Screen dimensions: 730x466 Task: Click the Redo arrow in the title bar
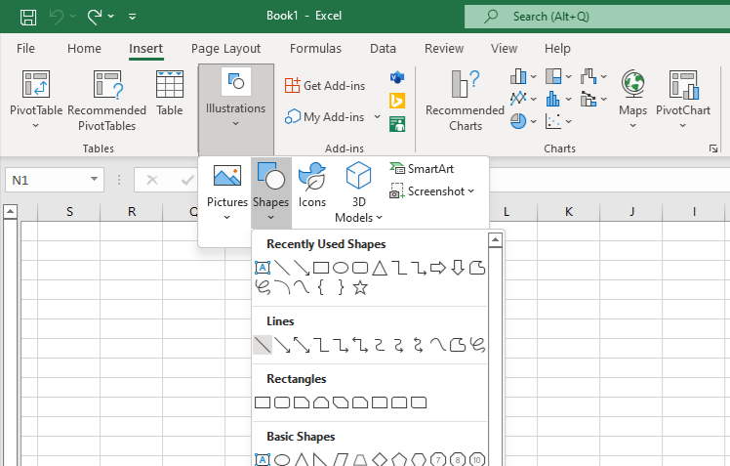coord(95,17)
